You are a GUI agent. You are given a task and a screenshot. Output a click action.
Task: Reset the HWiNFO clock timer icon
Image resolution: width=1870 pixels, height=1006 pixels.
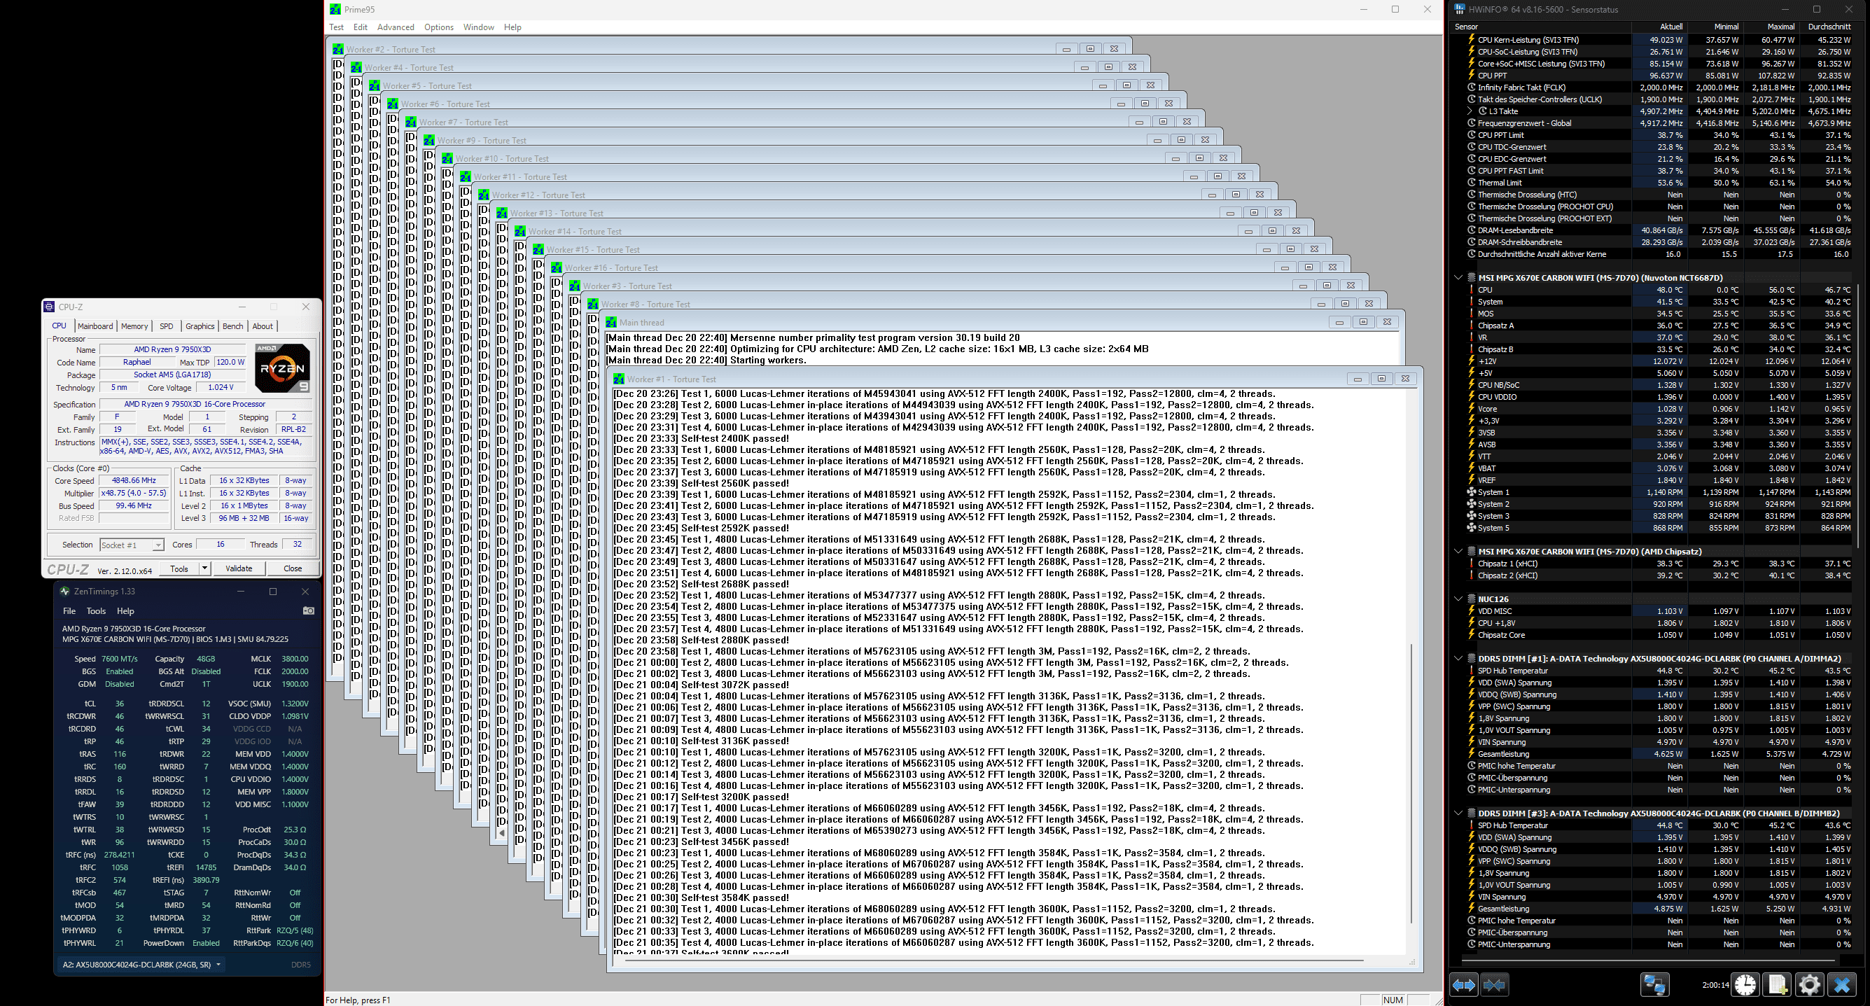click(x=1745, y=985)
